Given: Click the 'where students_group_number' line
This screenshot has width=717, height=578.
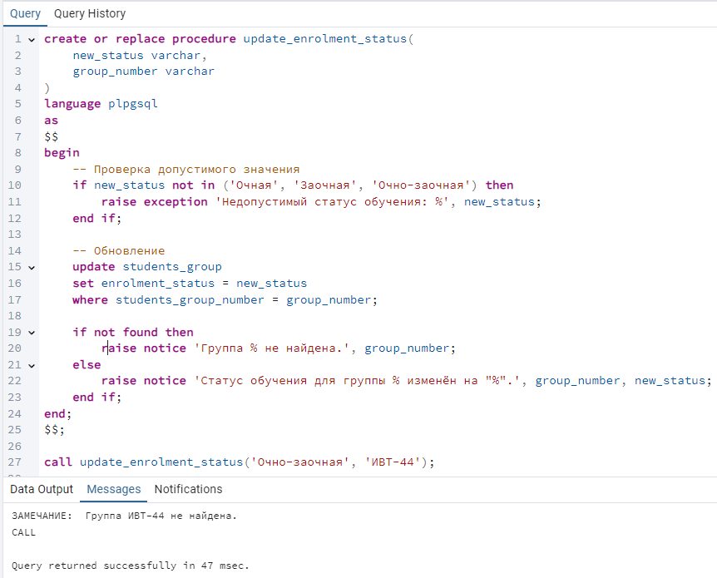Looking at the screenshot, I should click(225, 300).
